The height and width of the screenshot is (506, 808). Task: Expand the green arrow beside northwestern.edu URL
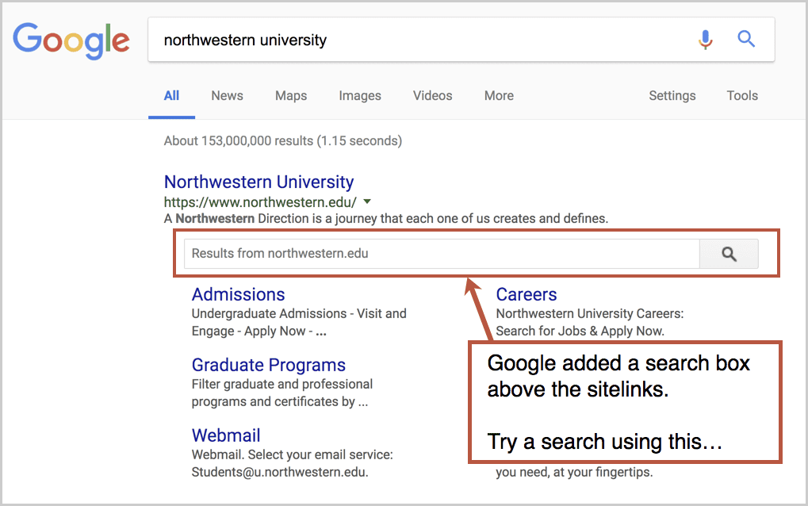pos(367,201)
